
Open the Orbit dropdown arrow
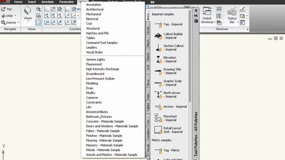click(x=16, y=16)
